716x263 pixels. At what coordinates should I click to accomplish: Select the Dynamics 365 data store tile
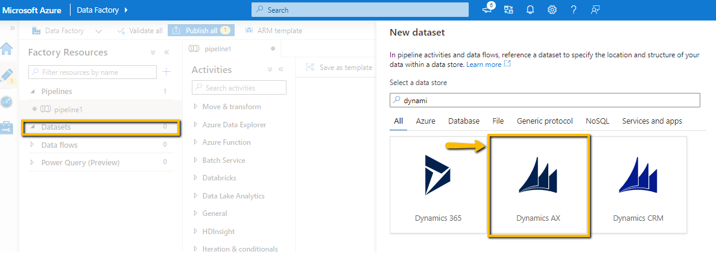coord(438,185)
